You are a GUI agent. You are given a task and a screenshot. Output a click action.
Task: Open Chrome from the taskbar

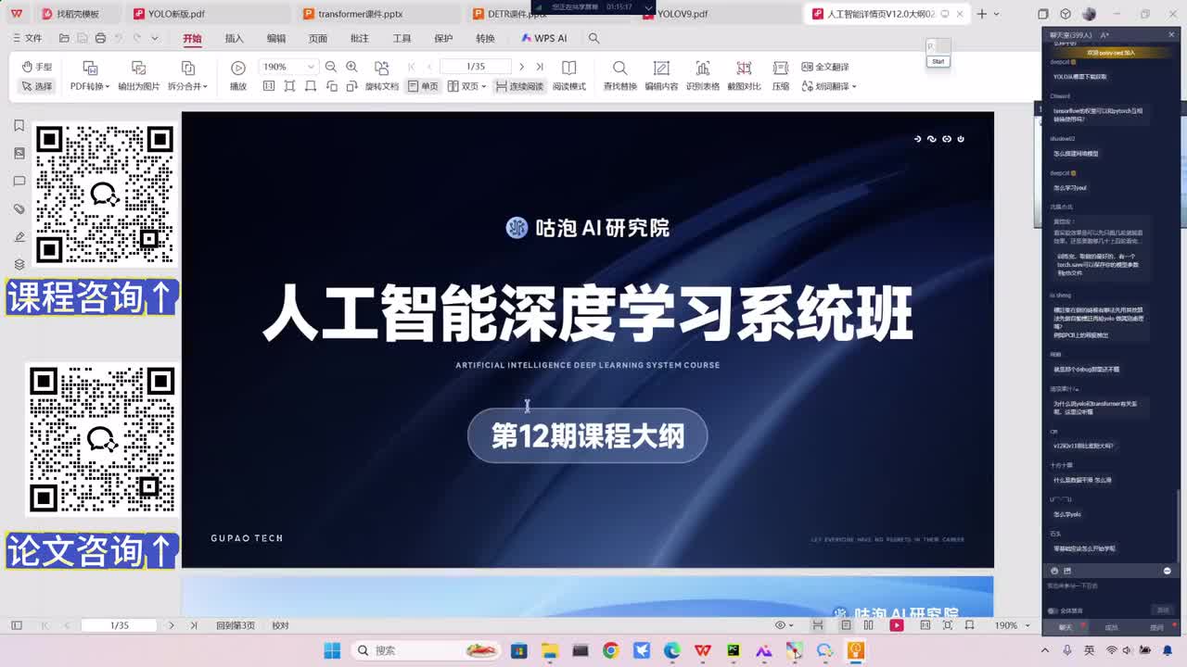tap(610, 650)
